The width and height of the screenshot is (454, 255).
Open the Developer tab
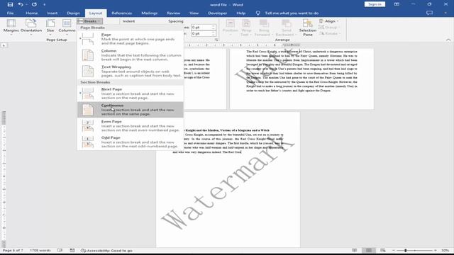pos(218,13)
